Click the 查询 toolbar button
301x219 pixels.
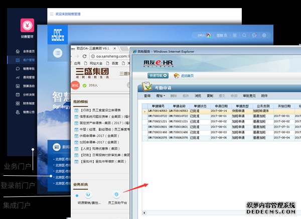pos(147,95)
